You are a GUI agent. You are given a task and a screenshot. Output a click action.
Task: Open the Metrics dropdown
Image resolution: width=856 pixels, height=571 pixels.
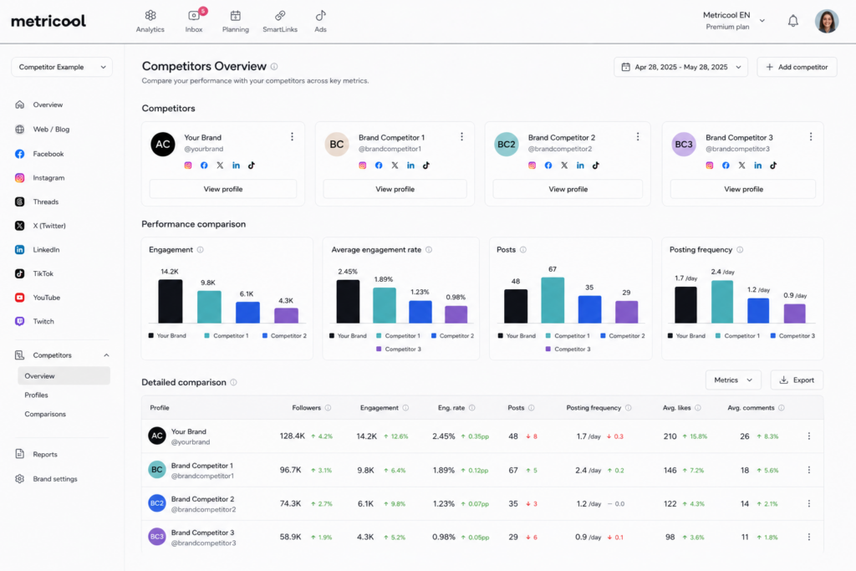click(x=733, y=380)
